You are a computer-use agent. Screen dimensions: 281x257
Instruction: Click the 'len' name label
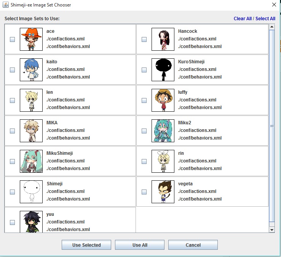coord(49,92)
